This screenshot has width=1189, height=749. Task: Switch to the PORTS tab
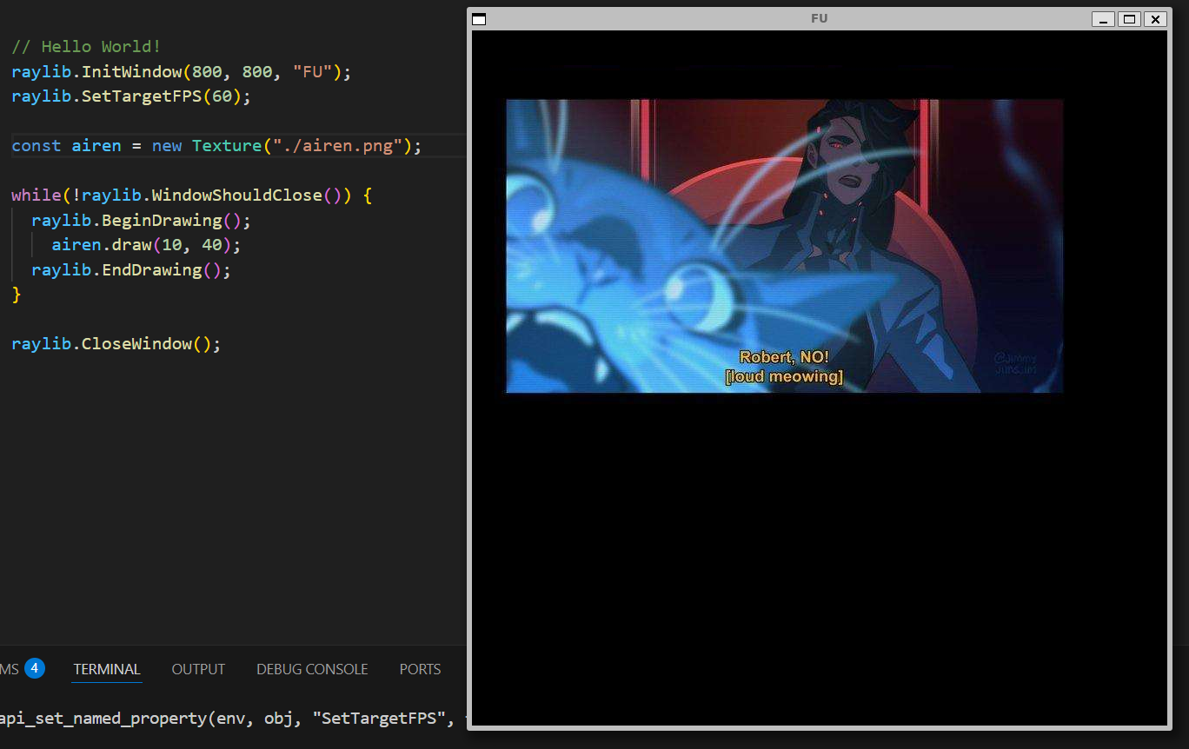point(420,669)
